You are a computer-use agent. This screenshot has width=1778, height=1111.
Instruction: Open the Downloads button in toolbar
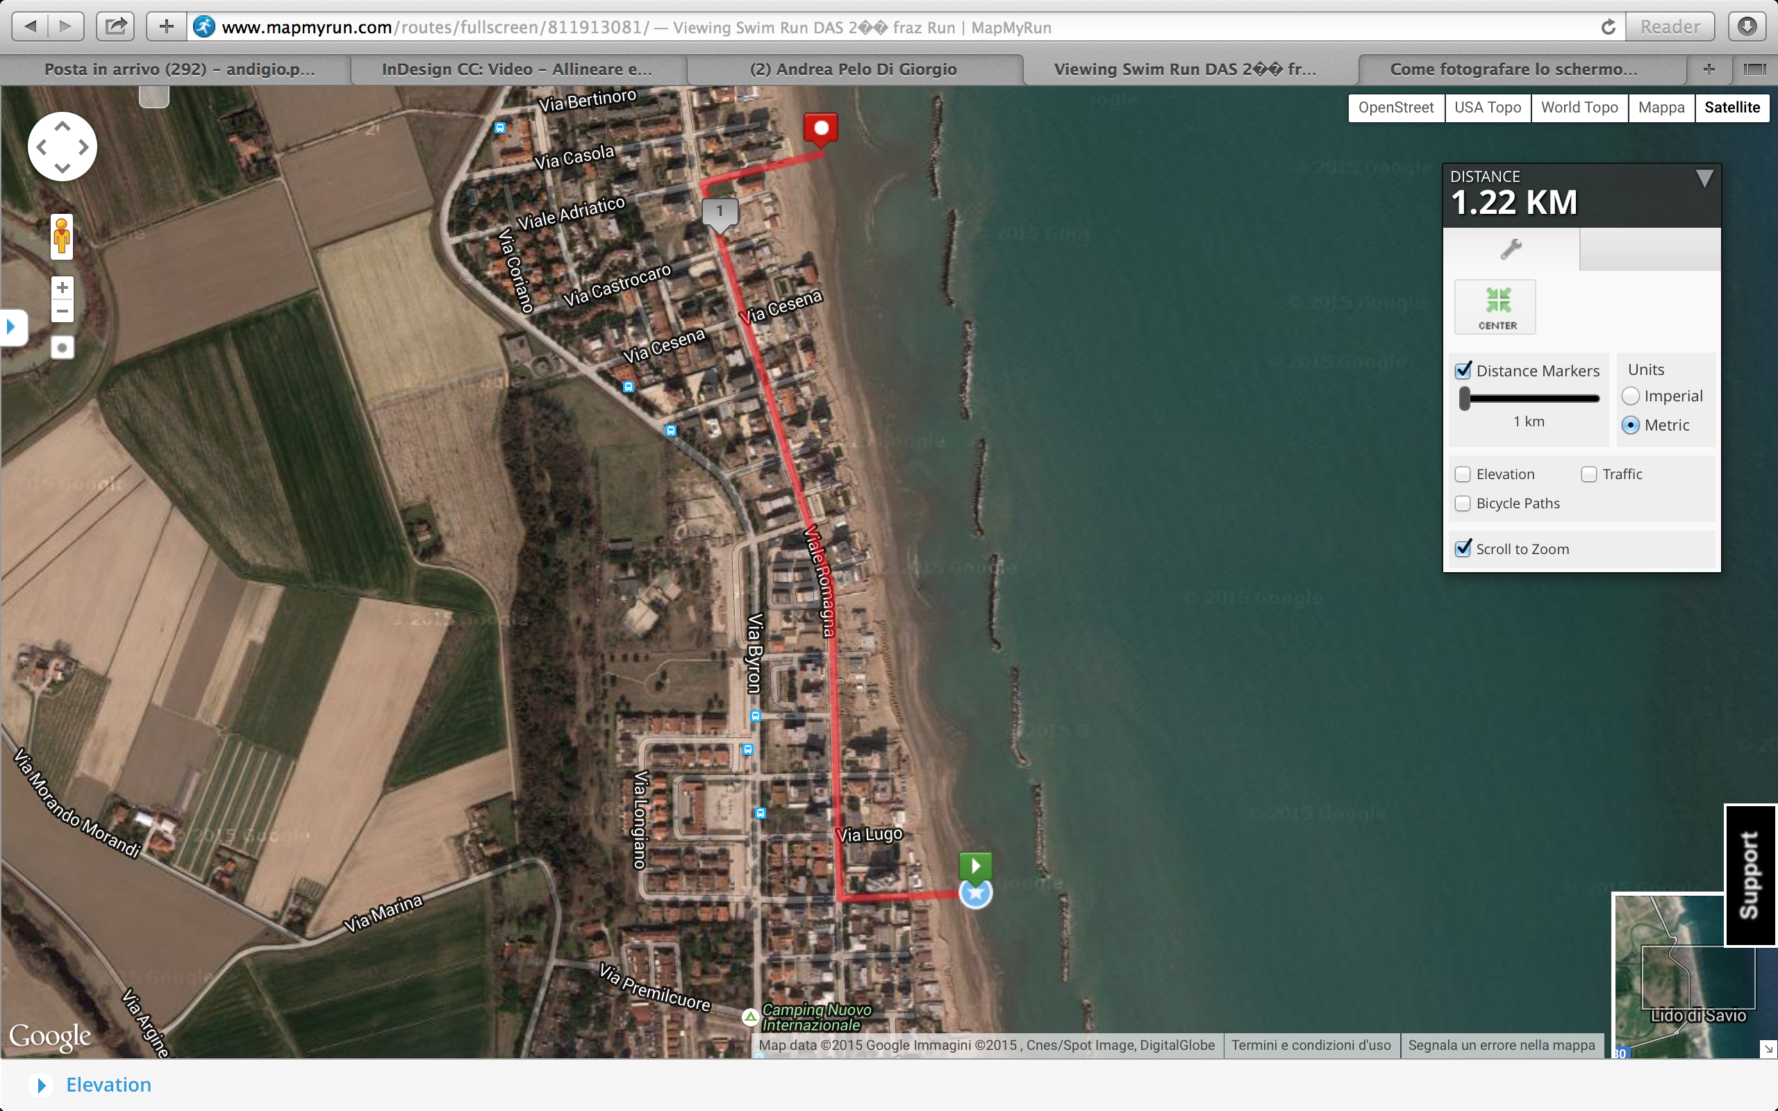pyautogui.click(x=1747, y=27)
